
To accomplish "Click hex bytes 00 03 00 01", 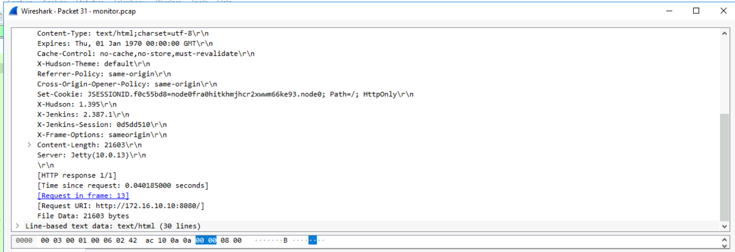I will click(64, 241).
